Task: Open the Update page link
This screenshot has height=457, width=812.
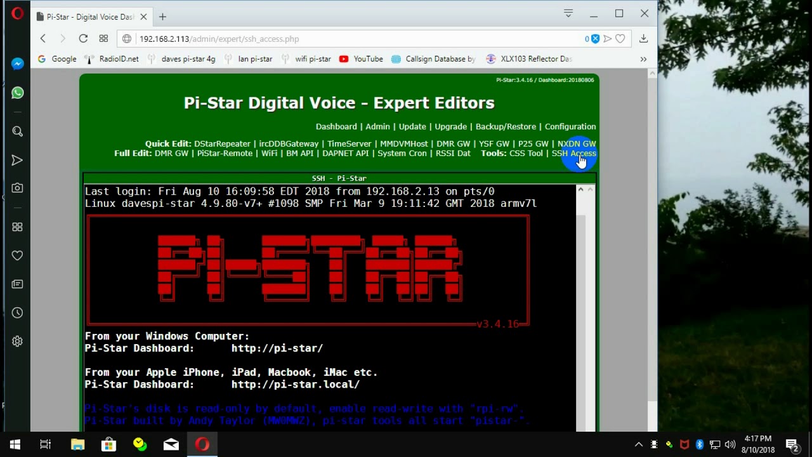Action: 412,127
